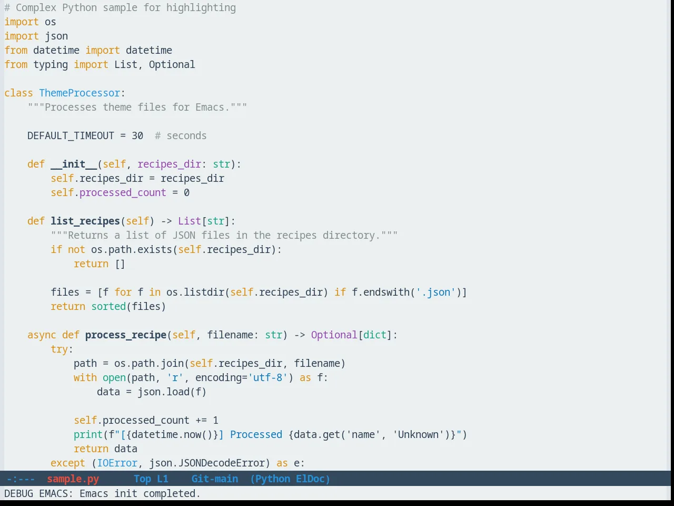Click the 'sorted(files)' return expression
This screenshot has width=674, height=506.
coord(128,306)
